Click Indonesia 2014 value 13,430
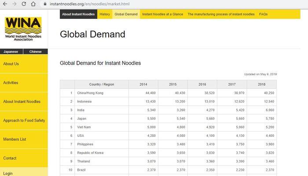Image resolution: width=308 pixels, height=176 pixels. [x=150, y=102]
